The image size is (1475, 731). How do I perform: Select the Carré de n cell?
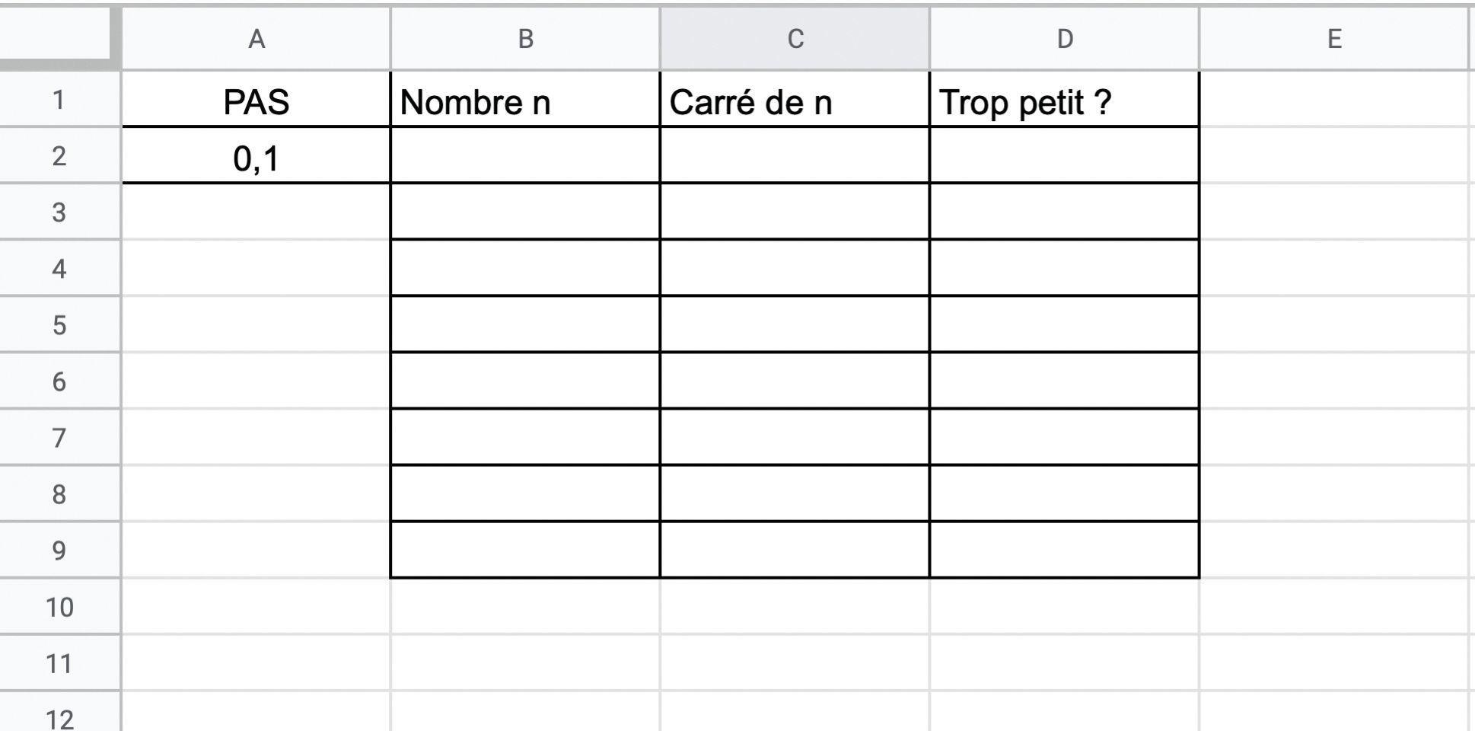pyautogui.click(x=795, y=101)
